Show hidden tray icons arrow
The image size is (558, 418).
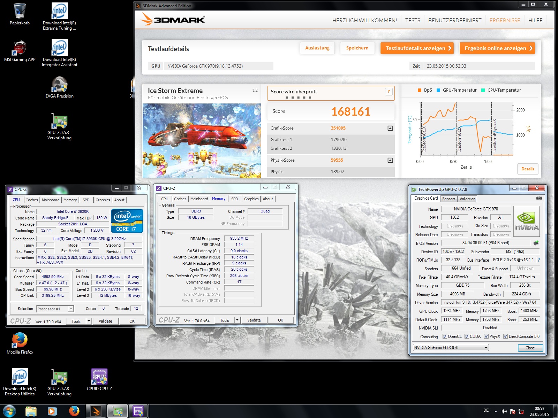[496, 411]
